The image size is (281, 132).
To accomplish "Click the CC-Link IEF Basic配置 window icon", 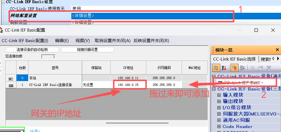I will 1,30.
